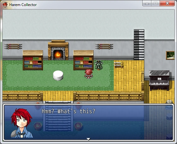The image size is (177, 144).
Task: Close the Harem Collector window
Action: pyautogui.click(x=167, y=3)
